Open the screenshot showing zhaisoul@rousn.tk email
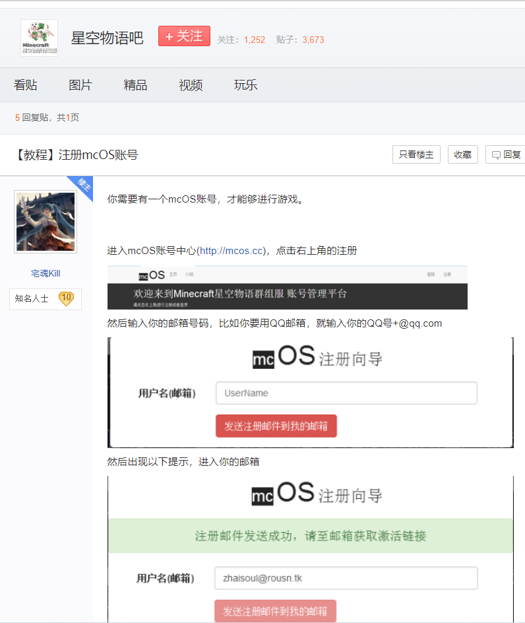Viewport: 525px width, 623px height. tap(310, 549)
